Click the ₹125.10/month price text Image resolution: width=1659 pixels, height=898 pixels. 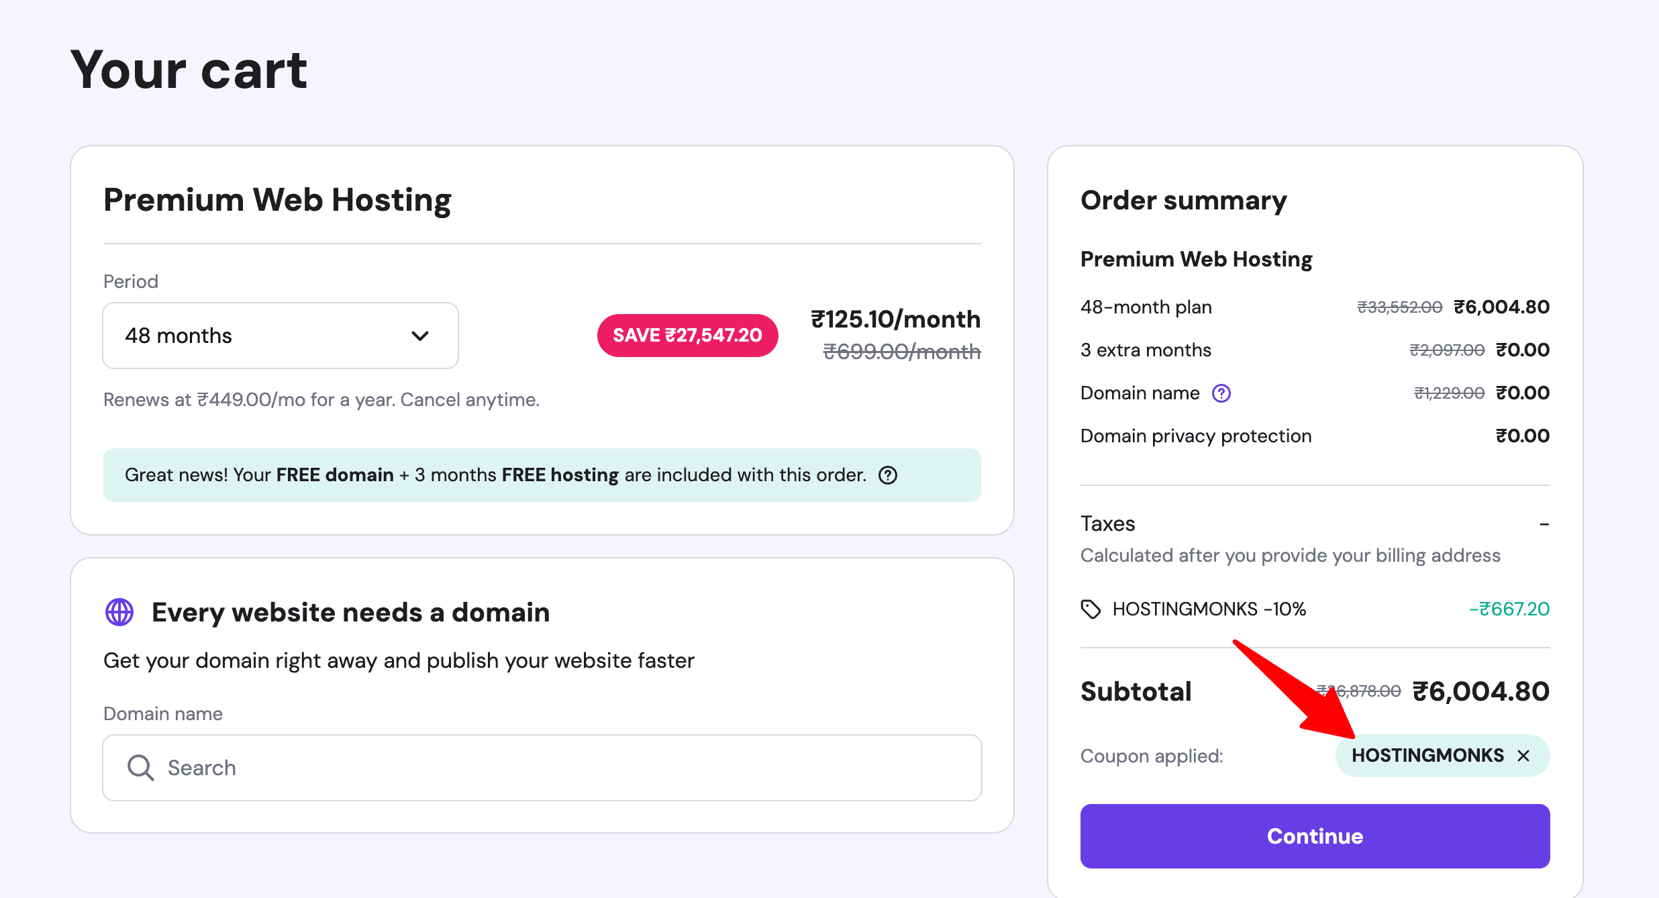point(895,319)
